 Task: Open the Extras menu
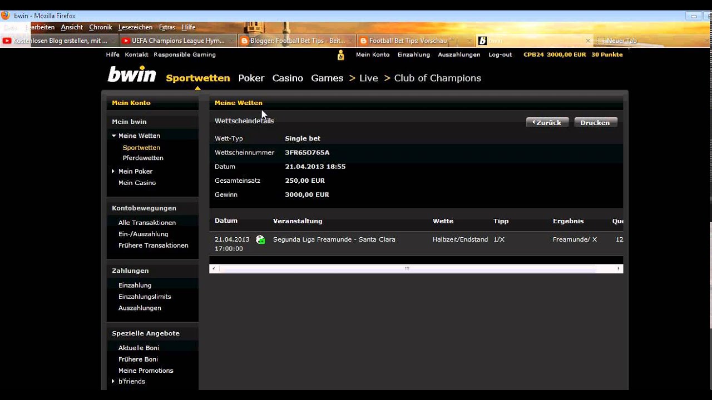point(167,27)
